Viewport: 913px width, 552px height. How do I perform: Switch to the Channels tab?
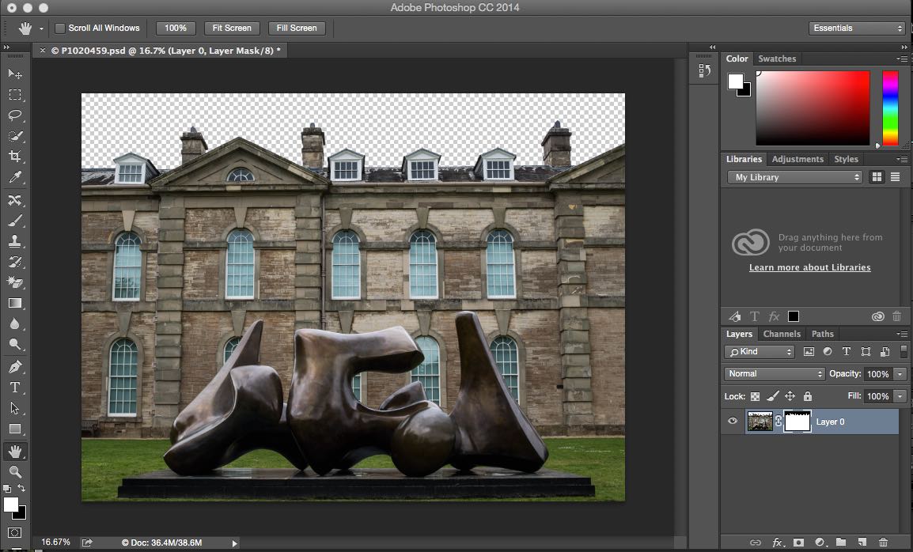[x=782, y=334]
